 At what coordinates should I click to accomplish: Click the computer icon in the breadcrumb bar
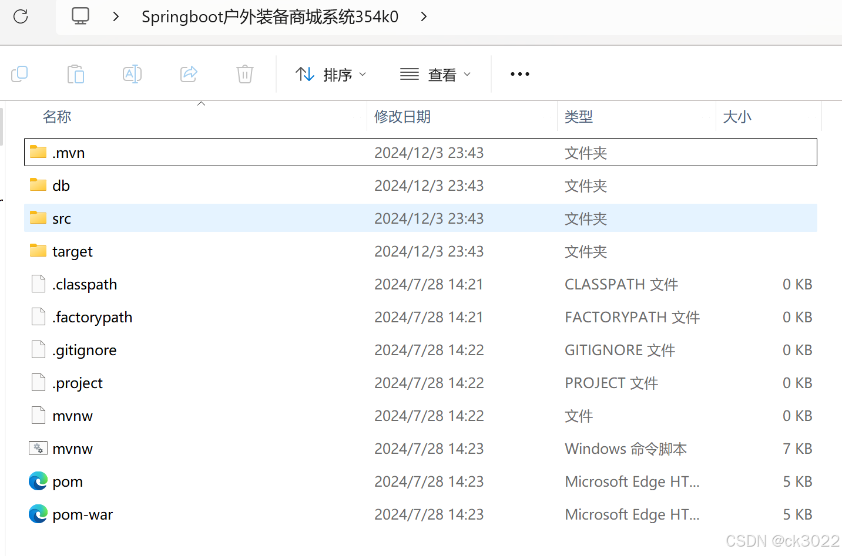pos(80,16)
